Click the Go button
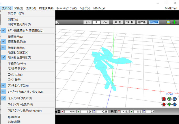This screenshot has width=179, height=124. point(105,22)
